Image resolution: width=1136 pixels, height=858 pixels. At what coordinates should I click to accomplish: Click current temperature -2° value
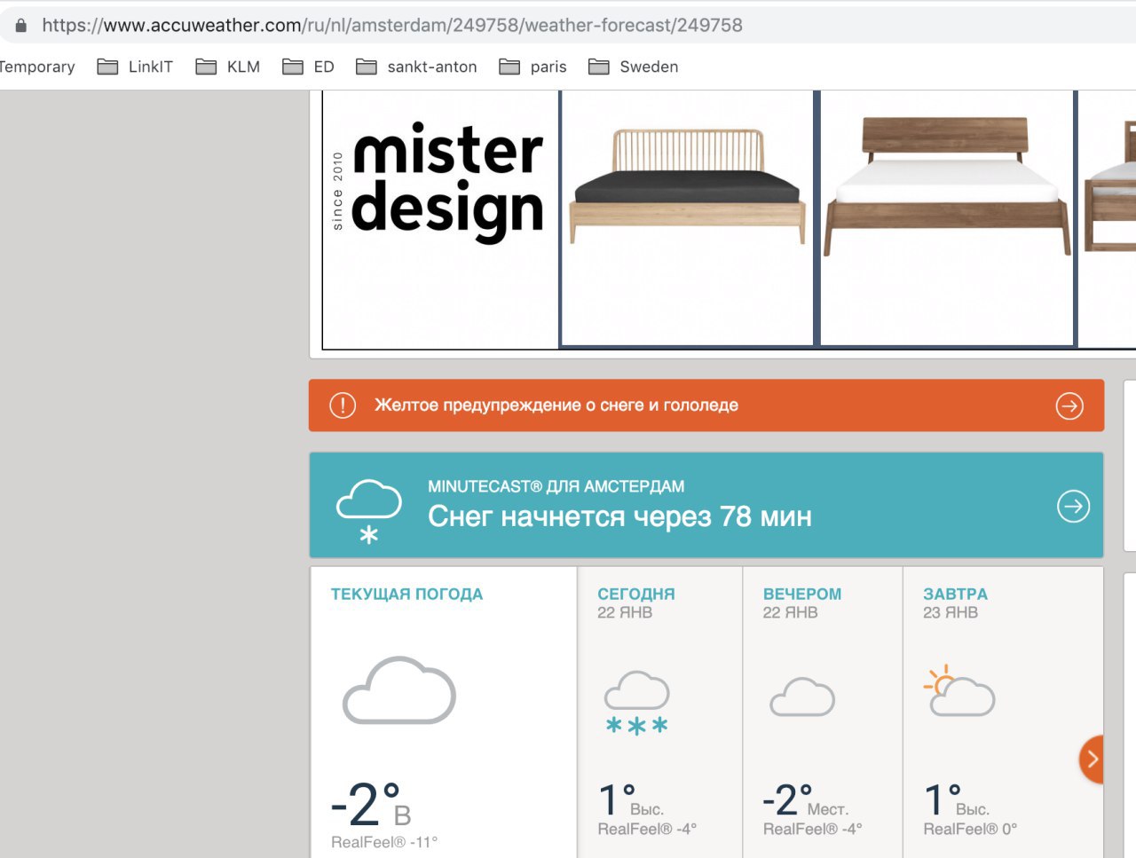point(366,804)
